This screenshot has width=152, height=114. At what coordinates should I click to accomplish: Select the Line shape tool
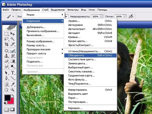pos(12,78)
